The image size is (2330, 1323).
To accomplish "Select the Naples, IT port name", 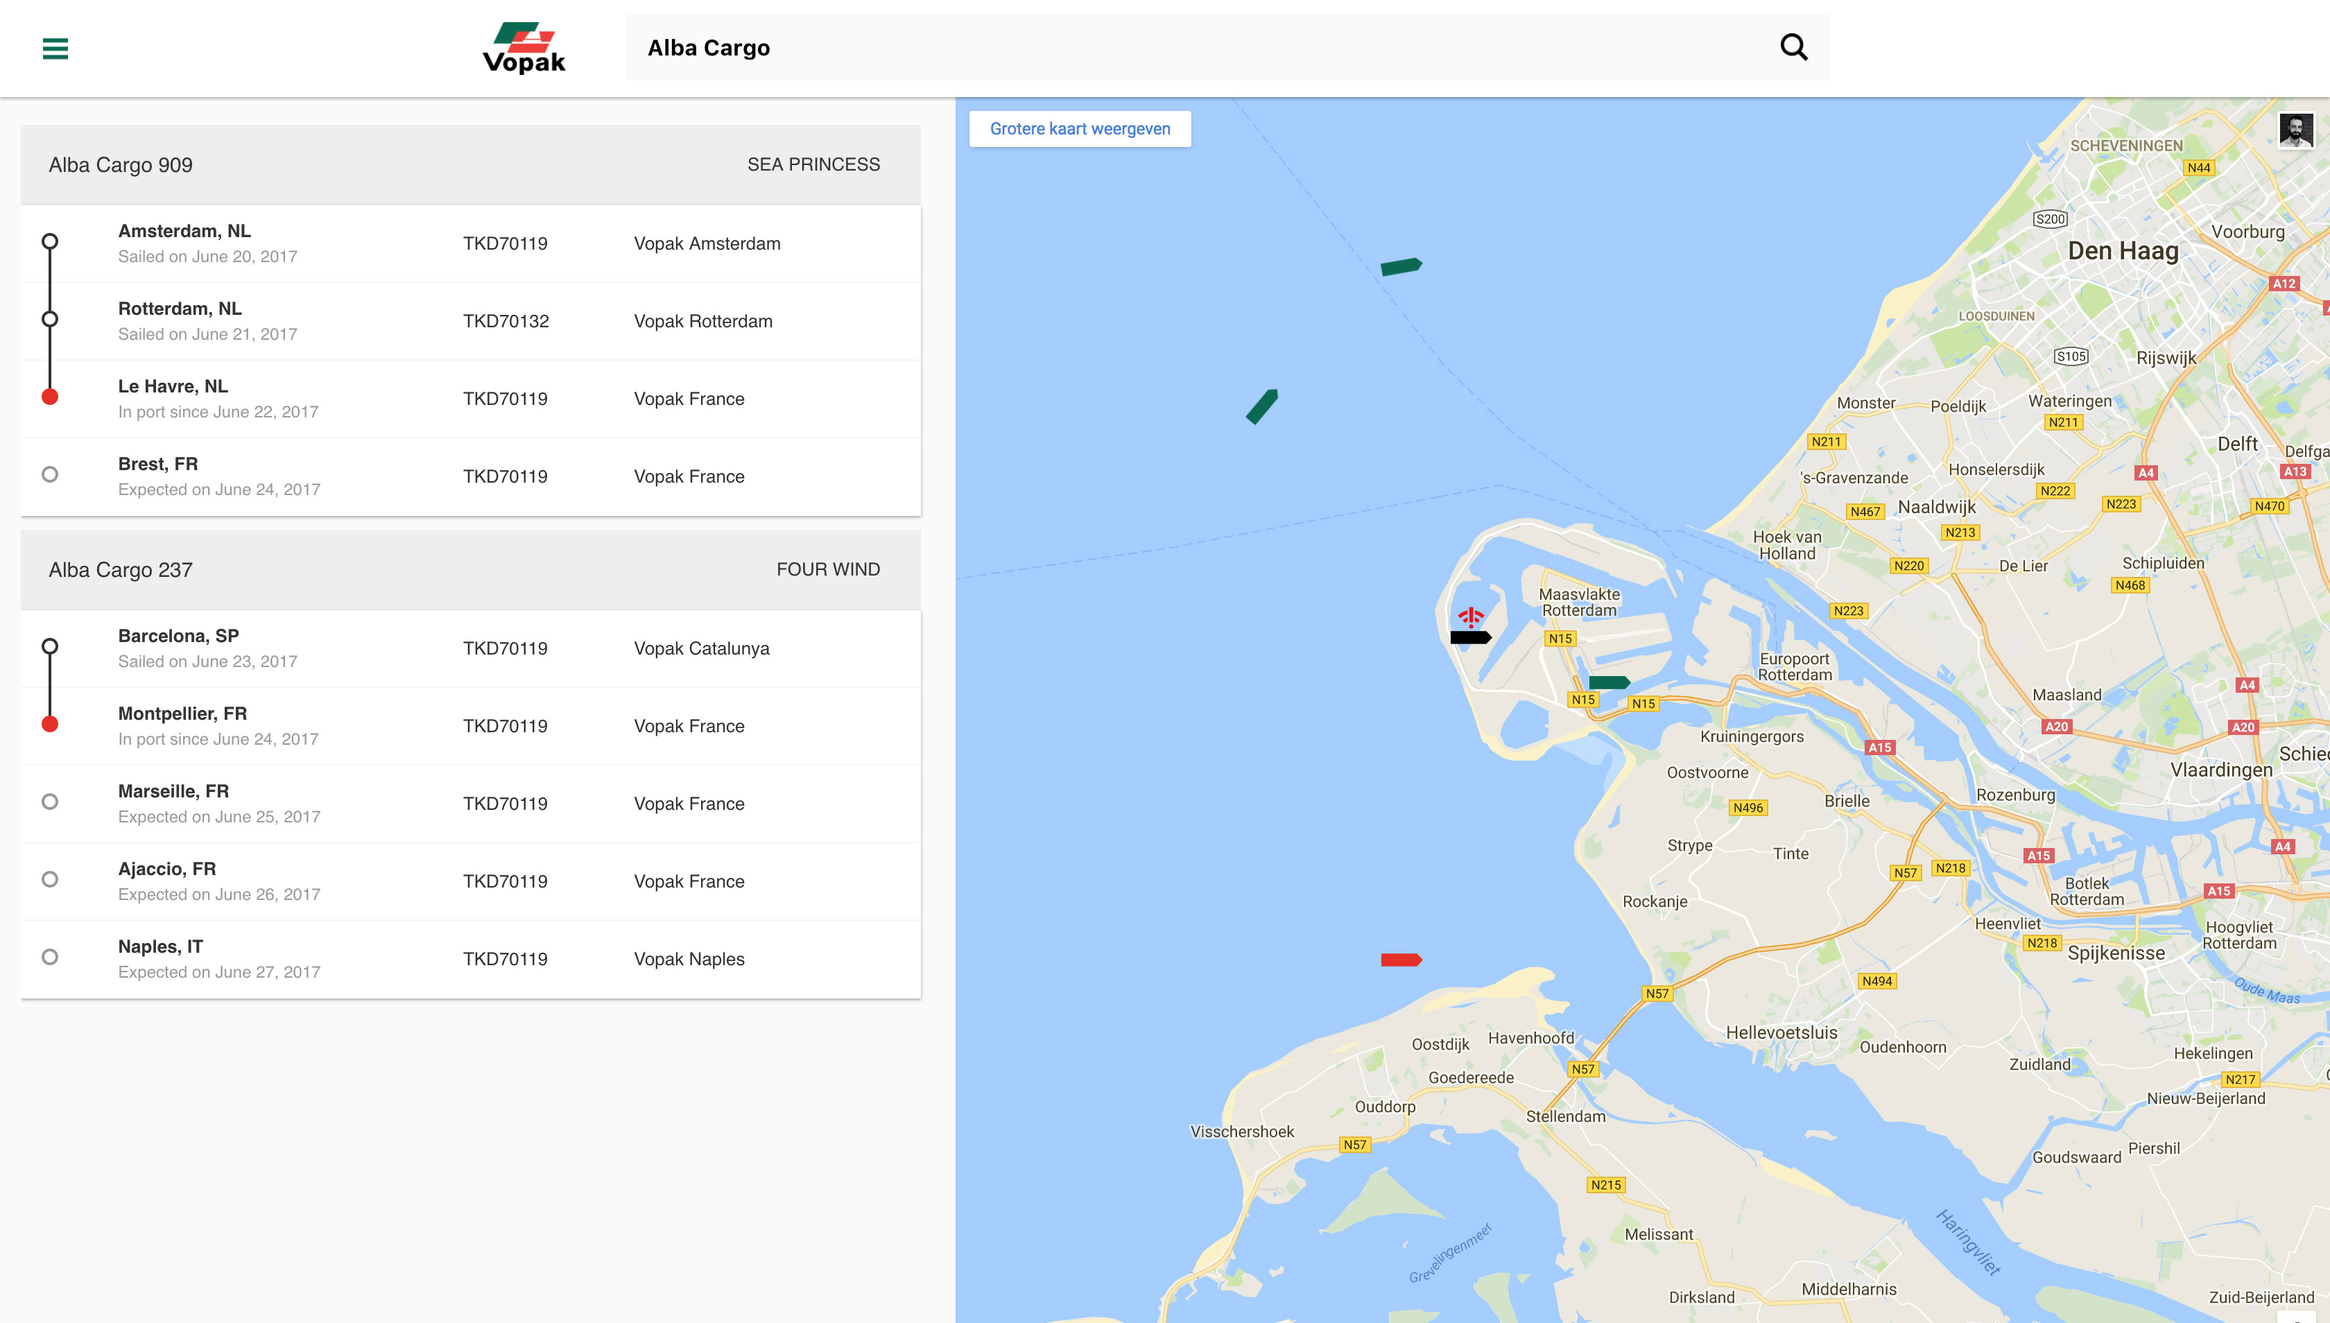I will tap(161, 946).
